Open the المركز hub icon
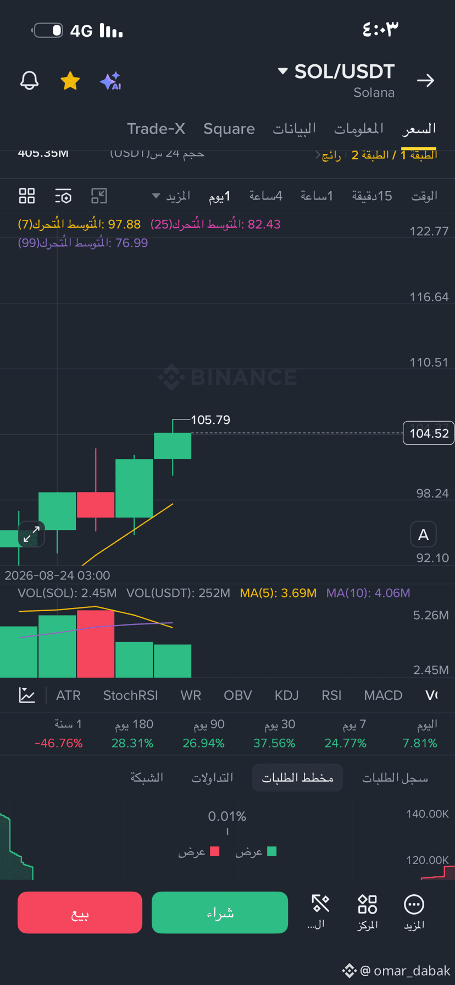The image size is (455, 985). point(367,911)
